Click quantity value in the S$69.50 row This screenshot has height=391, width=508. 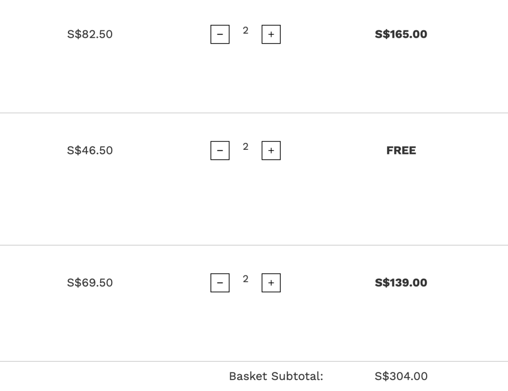[x=246, y=279]
